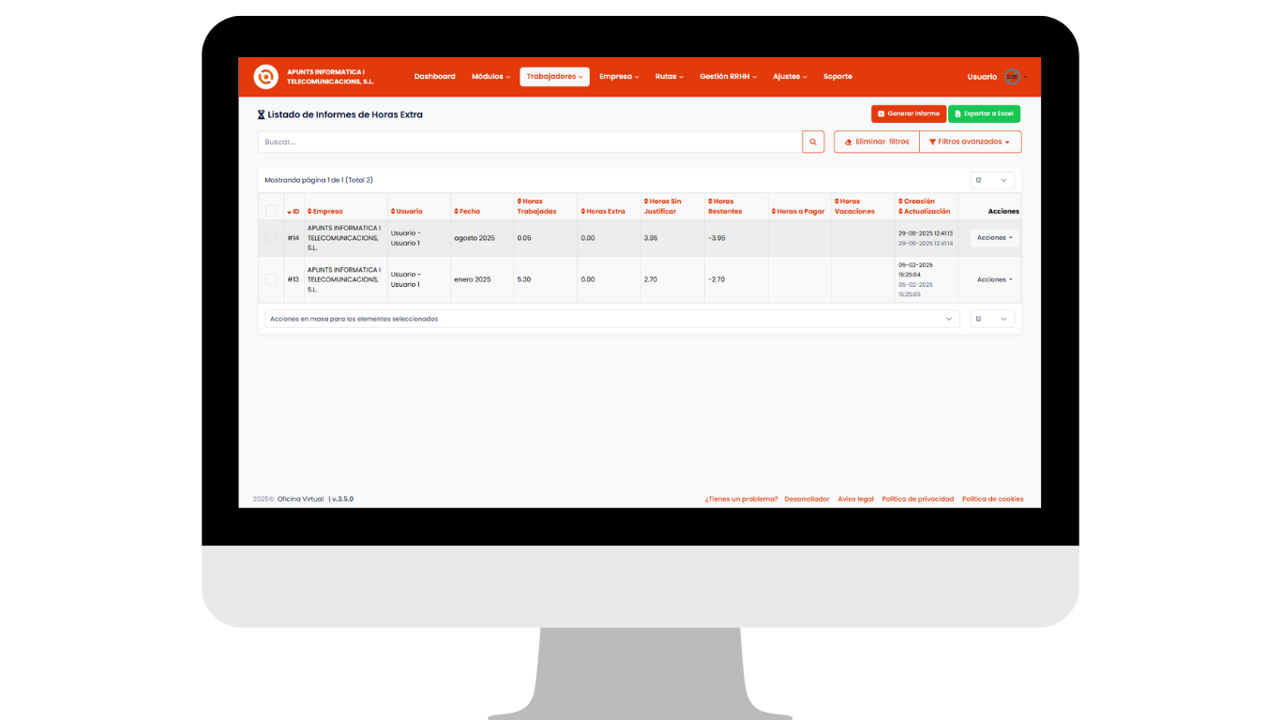
Task: Click the Generar Informe button
Action: coord(908,113)
